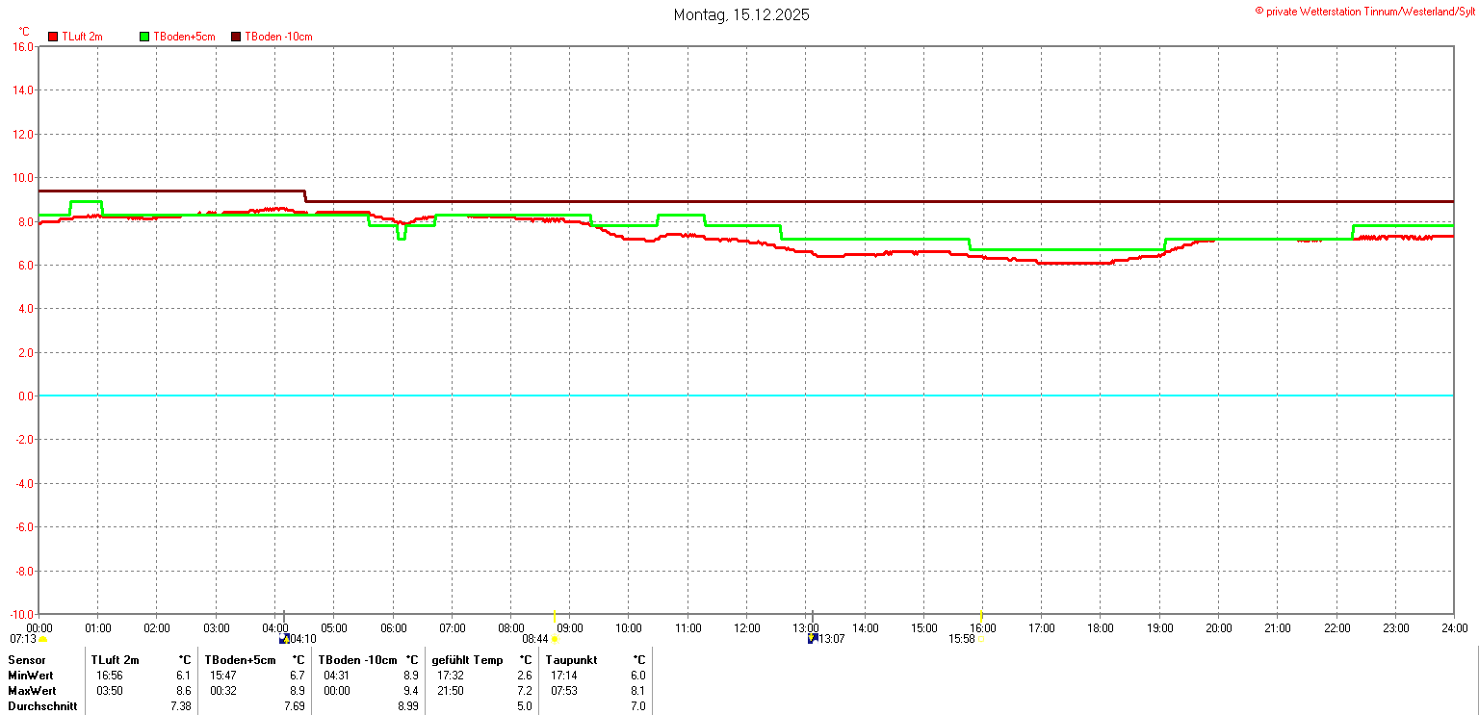The width and height of the screenshot is (1479, 715).
Task: Click the 12:00 label on the time axis
Action: 746,628
